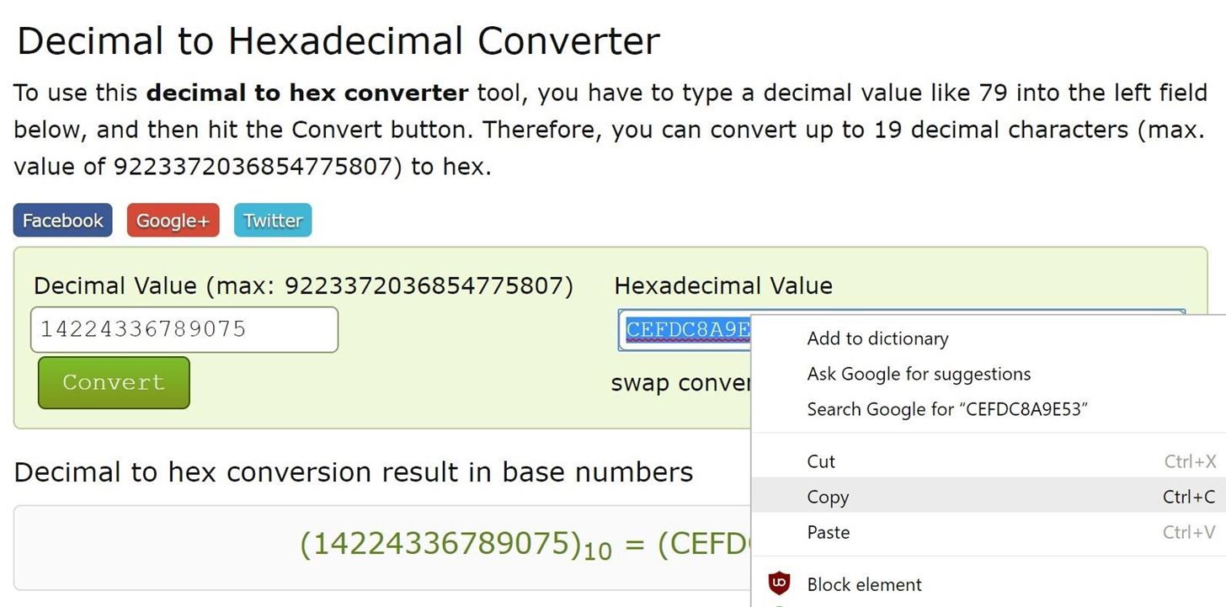Click the Hexadecimal Value label
The height and width of the screenshot is (607, 1226).
coord(723,286)
